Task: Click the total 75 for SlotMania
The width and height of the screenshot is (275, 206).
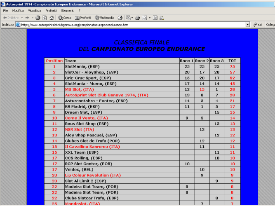Action: (232, 66)
